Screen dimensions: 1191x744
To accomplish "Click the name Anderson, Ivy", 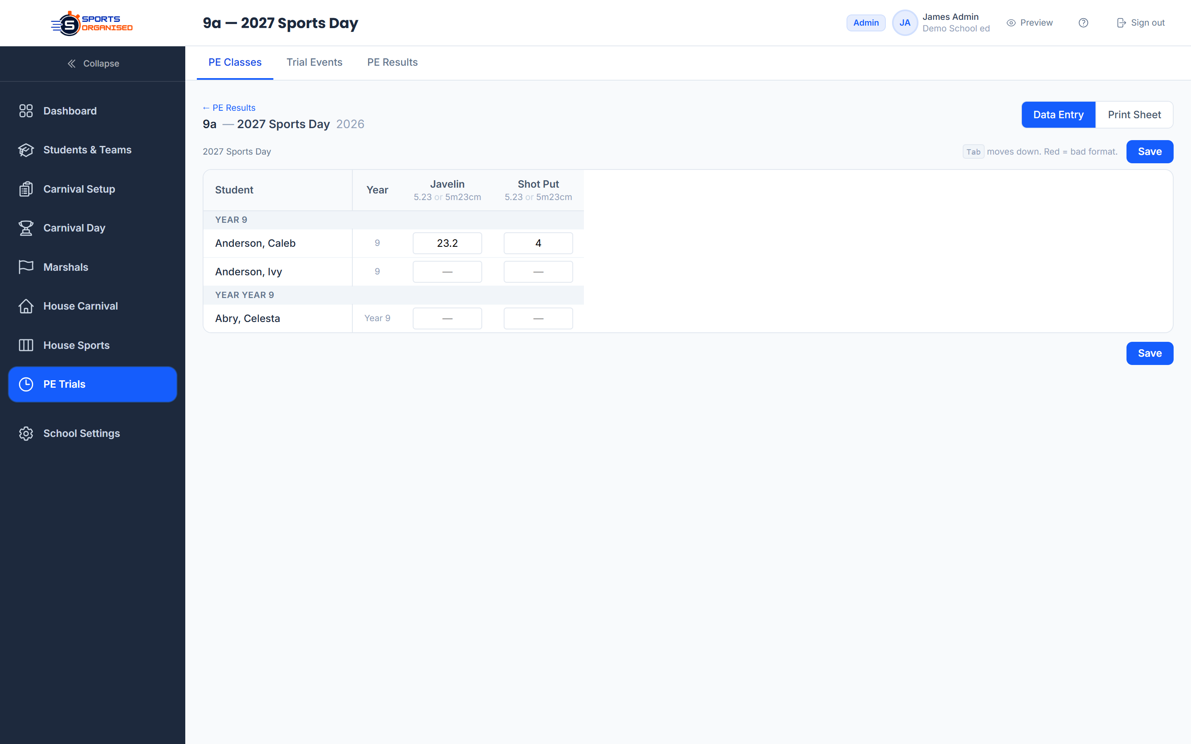I will 249,272.
